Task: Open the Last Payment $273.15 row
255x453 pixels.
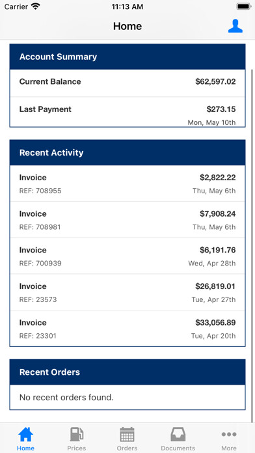Action: [x=127, y=112]
